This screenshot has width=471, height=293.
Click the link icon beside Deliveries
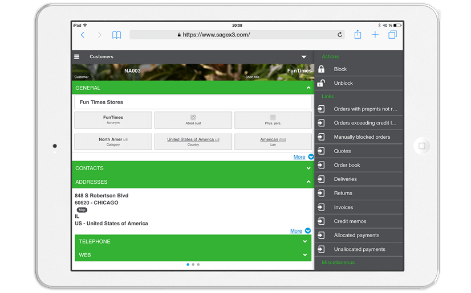pyautogui.click(x=321, y=179)
